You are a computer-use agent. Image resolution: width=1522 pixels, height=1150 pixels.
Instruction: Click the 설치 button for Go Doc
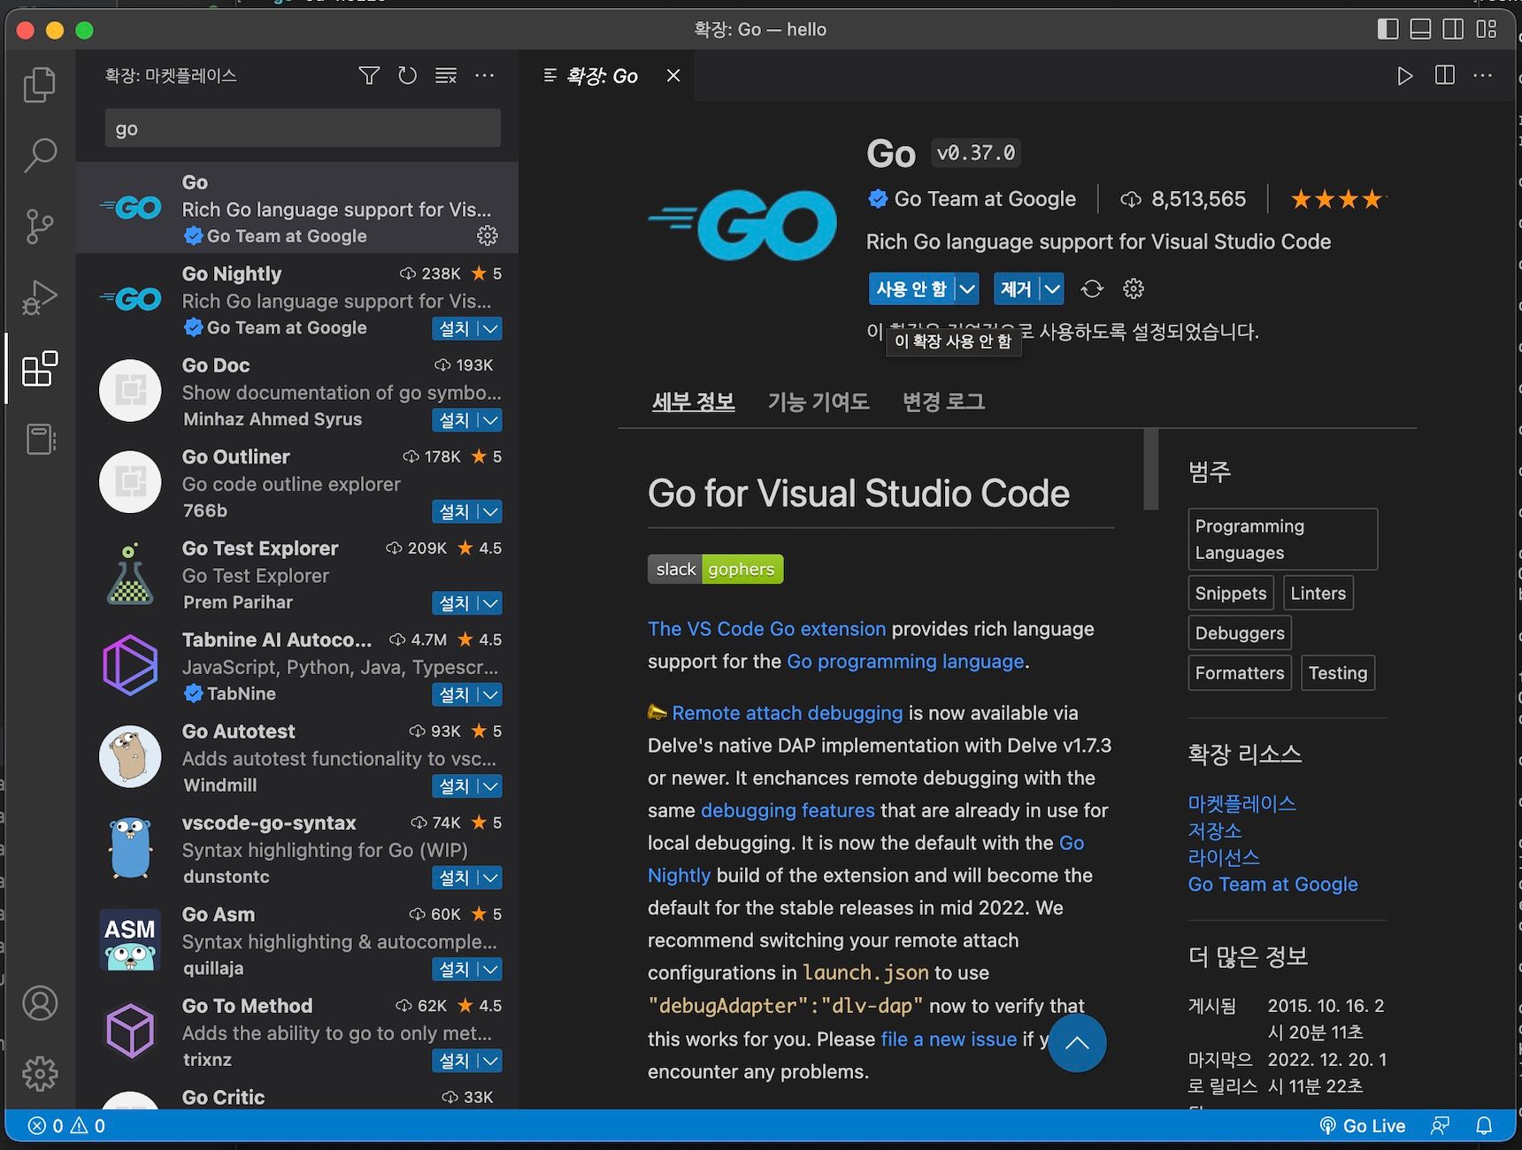454,420
